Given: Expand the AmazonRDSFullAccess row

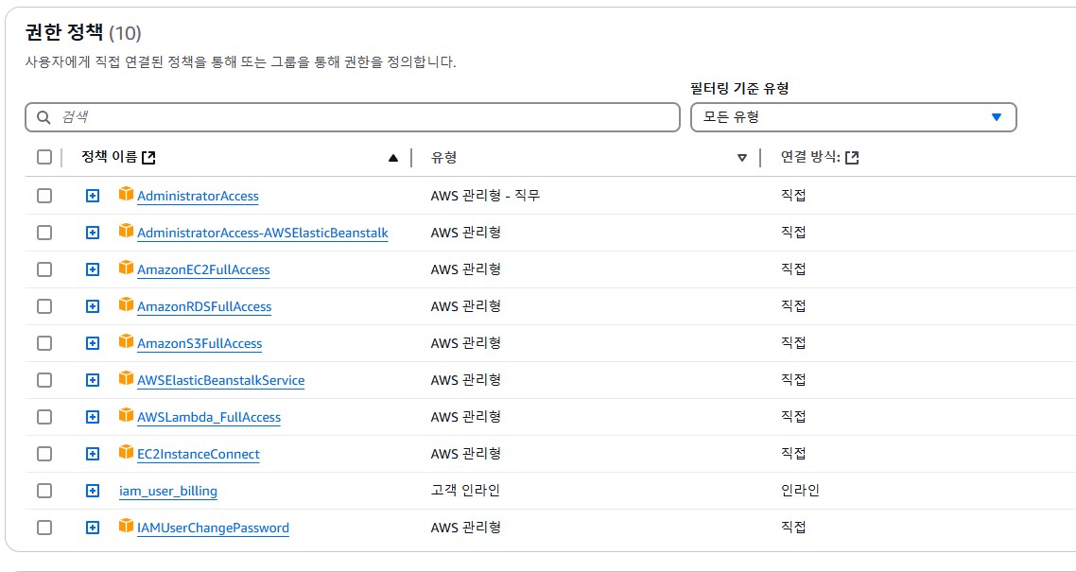Looking at the screenshot, I should tap(93, 306).
